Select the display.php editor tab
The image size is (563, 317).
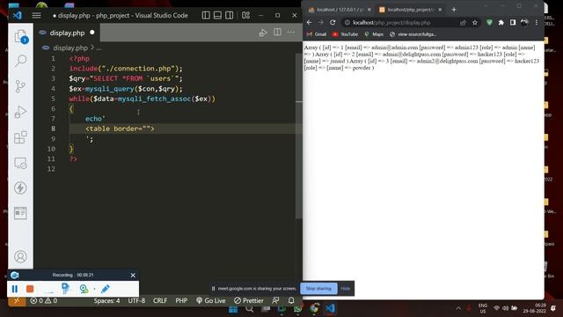[x=67, y=33]
